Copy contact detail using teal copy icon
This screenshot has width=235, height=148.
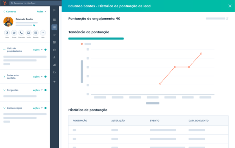34,25
